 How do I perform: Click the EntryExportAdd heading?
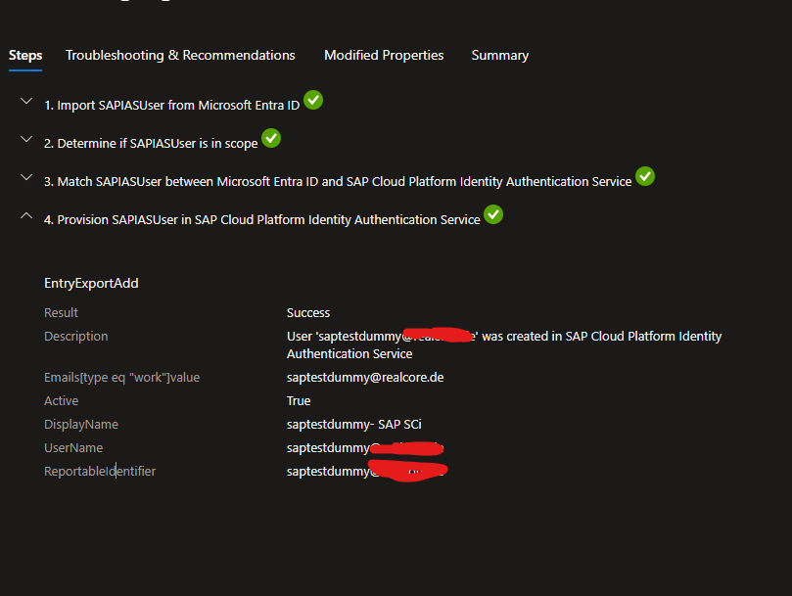point(91,284)
